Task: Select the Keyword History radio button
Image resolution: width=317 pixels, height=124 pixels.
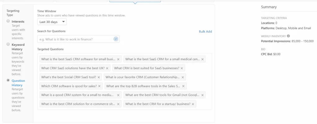Action: click(x=8, y=44)
